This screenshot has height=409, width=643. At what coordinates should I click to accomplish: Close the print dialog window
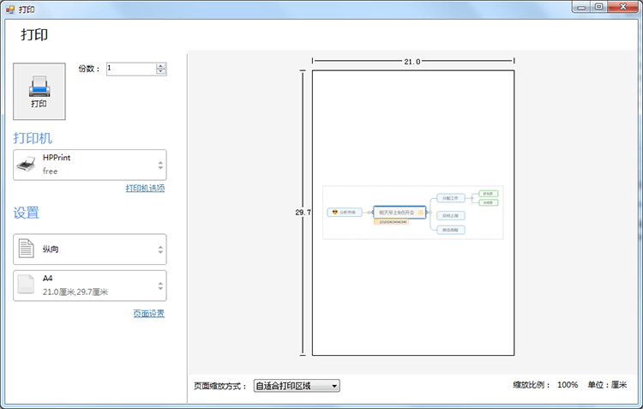pyautogui.click(x=624, y=7)
